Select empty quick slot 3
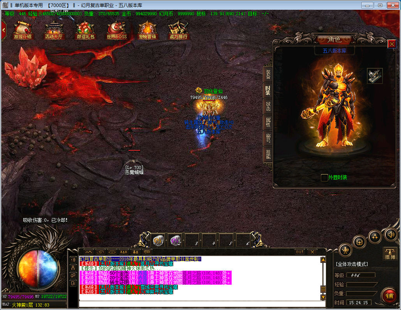 coord(192,241)
